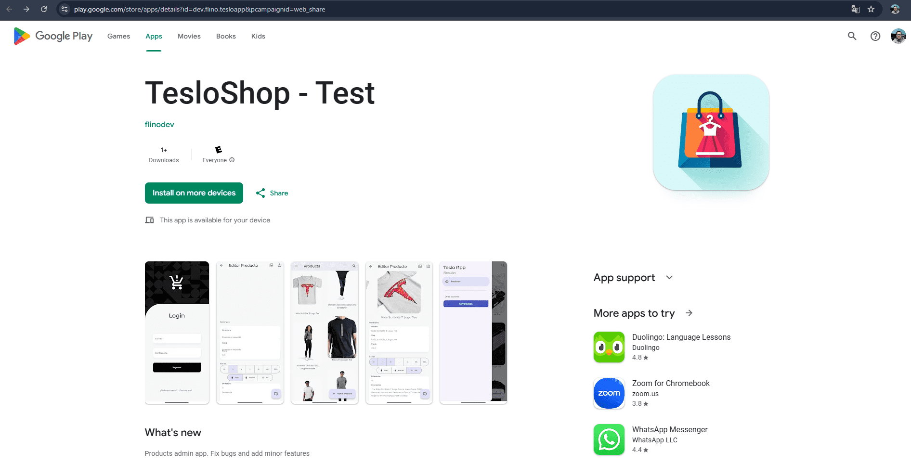Image resolution: width=911 pixels, height=464 pixels.
Task: Open Zoom for Chromebook title link
Action: tap(671, 383)
